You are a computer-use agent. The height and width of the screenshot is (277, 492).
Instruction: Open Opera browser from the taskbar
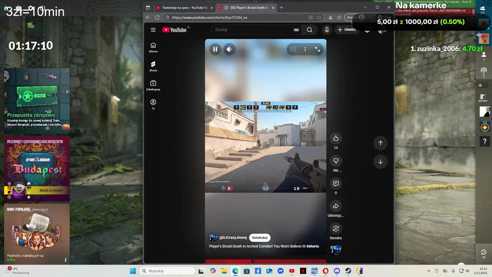click(x=326, y=271)
